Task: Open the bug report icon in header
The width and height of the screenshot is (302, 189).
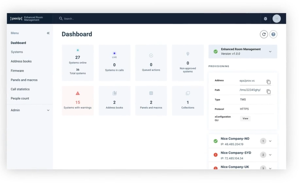Action: (x=265, y=18)
